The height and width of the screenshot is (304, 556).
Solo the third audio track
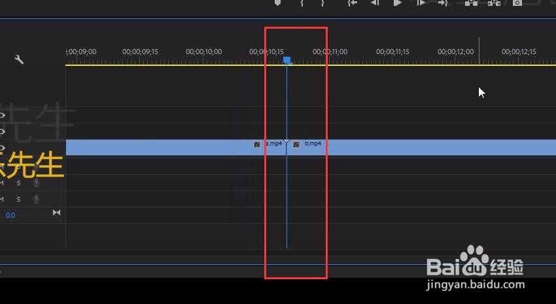18,200
